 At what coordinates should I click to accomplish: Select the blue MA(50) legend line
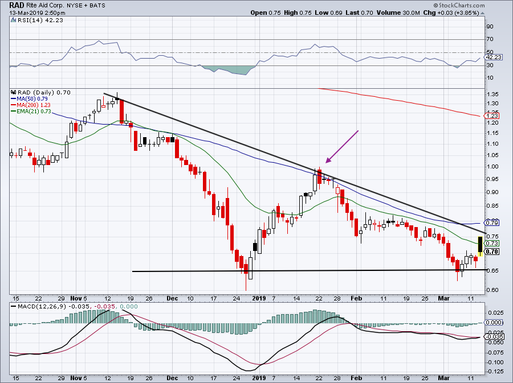14,98
